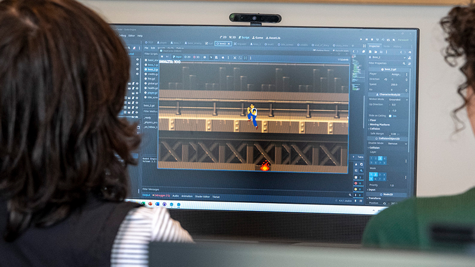Click the Filter Scripts search field
This screenshot has height=267, width=475.
151,54
